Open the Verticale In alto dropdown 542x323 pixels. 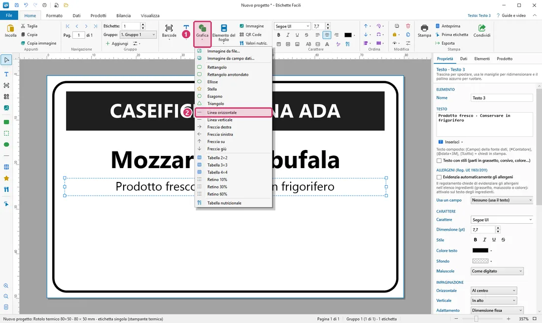(494, 300)
